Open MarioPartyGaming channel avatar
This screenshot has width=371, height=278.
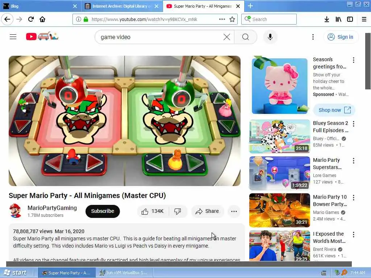tap(16, 211)
